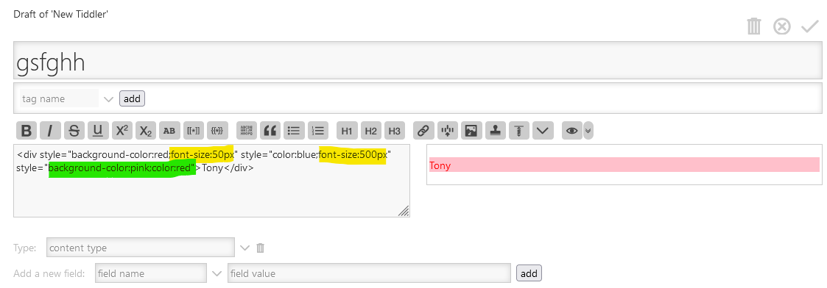Click the add button next to tag name
827x288 pixels.
click(132, 98)
